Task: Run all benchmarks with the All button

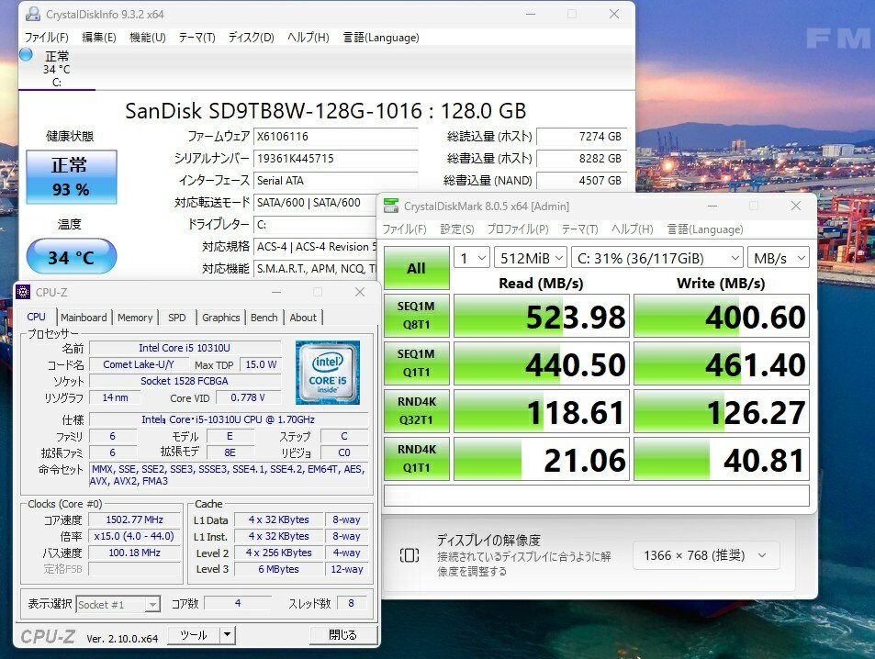Action: (416, 268)
